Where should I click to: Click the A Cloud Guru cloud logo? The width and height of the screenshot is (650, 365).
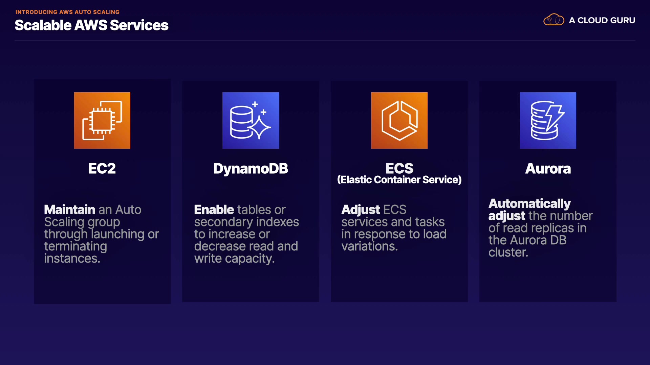554,20
